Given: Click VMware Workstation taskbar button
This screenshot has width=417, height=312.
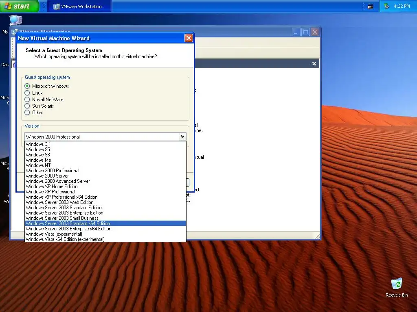Looking at the screenshot, I should click(x=79, y=6).
